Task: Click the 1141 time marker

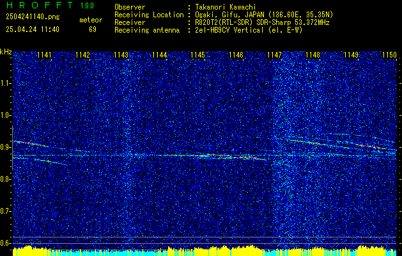Action: pos(44,54)
